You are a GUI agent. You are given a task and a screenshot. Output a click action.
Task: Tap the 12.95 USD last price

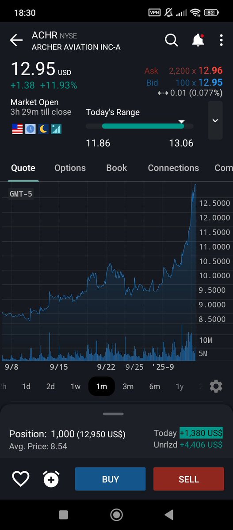pos(41,69)
